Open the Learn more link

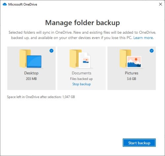(x=143, y=38)
